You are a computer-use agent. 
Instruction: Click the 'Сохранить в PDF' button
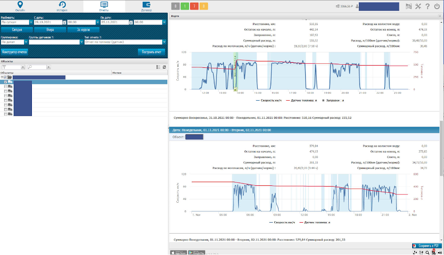[x=427, y=245]
